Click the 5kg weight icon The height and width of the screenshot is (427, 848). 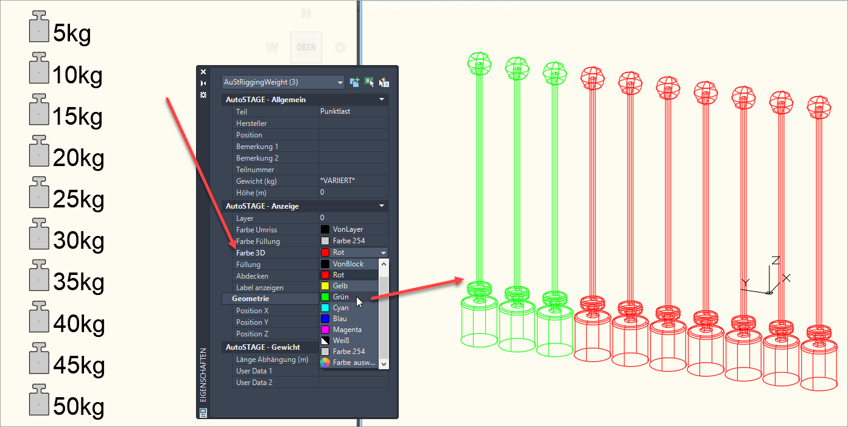(39, 26)
